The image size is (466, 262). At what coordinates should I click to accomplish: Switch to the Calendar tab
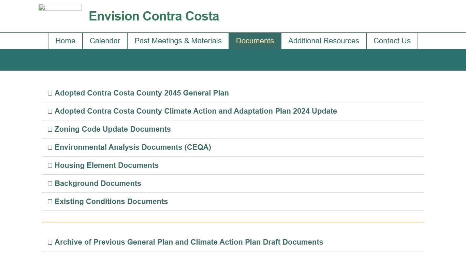pos(105,41)
